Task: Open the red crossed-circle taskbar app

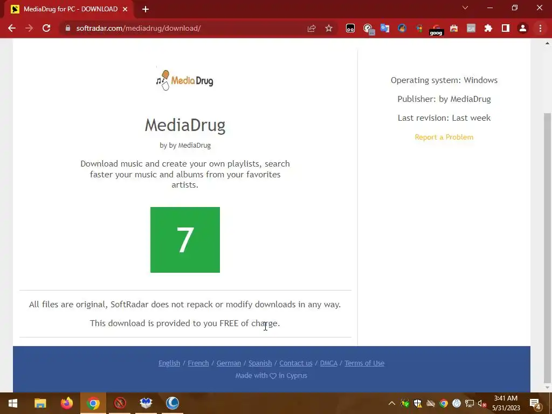Action: [x=120, y=403]
